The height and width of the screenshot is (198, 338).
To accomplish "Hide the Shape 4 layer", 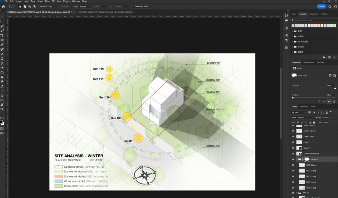I will point(293,148).
